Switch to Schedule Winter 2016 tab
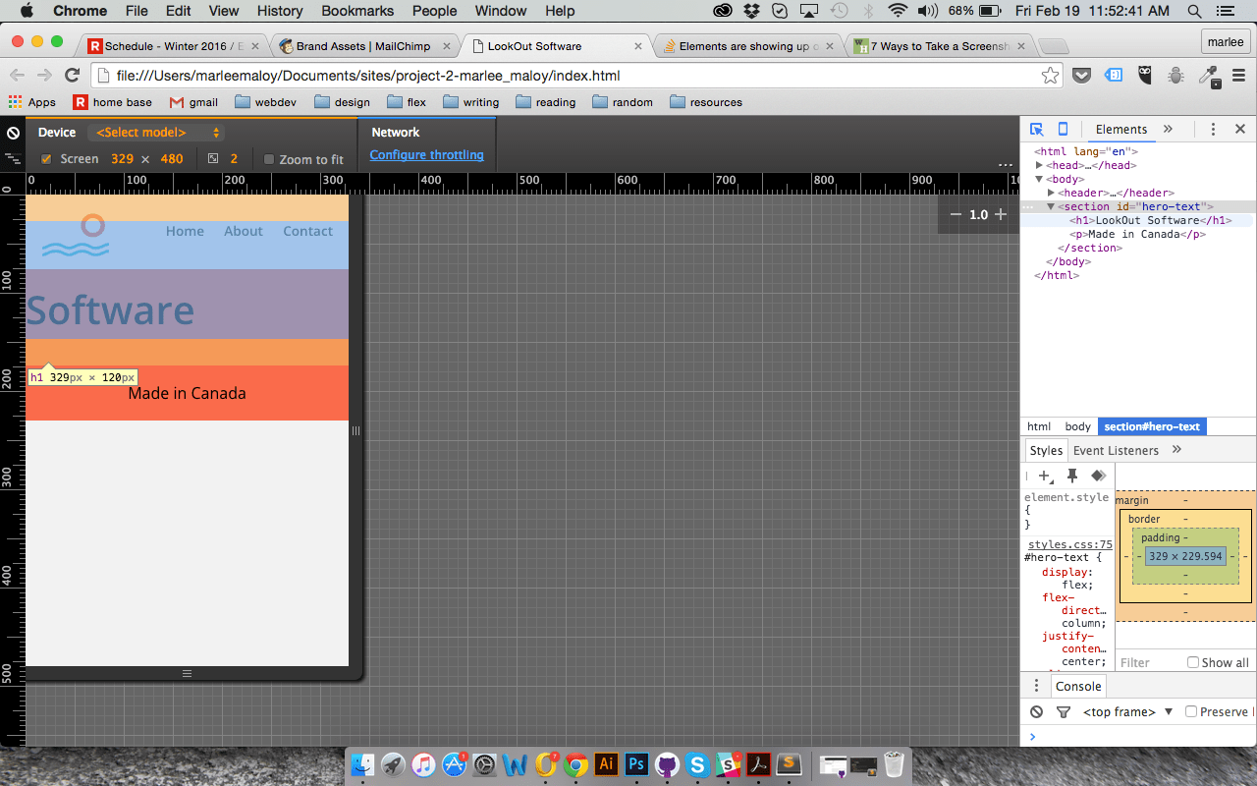Screen dimensions: 1257x786 (174, 46)
